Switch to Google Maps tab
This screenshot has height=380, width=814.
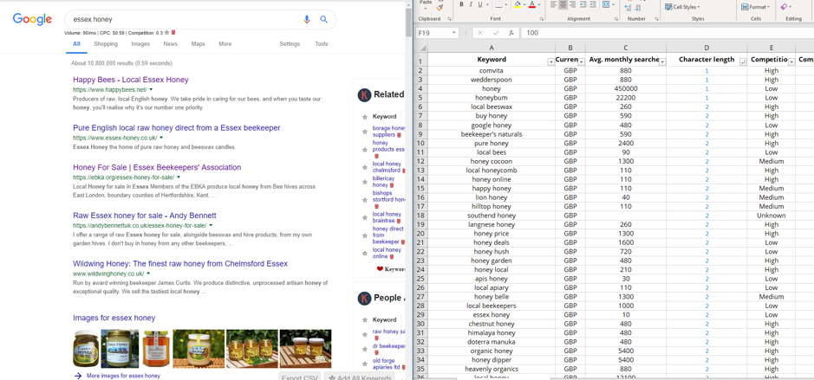[198, 44]
